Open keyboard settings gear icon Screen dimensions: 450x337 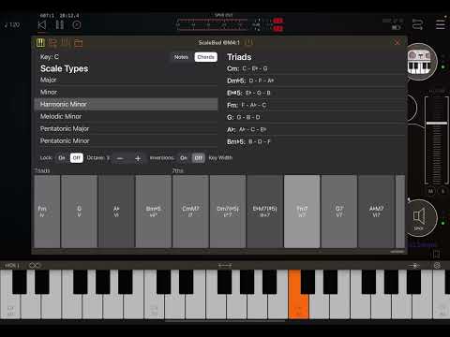pos(437,266)
